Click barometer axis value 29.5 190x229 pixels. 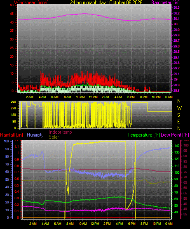point(176,52)
